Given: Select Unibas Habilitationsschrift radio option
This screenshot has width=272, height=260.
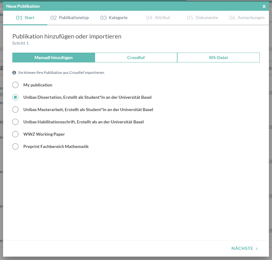Looking at the screenshot, I should (x=15, y=122).
